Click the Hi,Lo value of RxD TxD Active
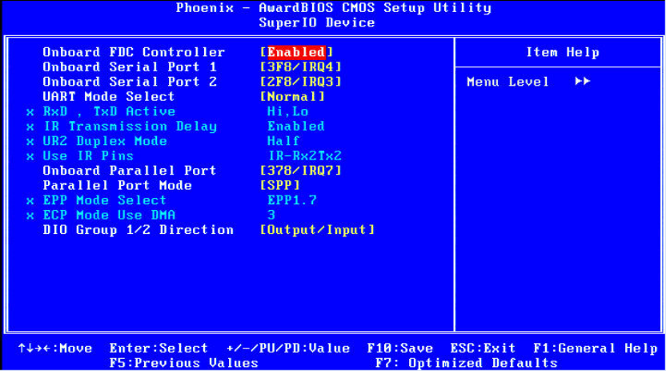 pos(288,111)
